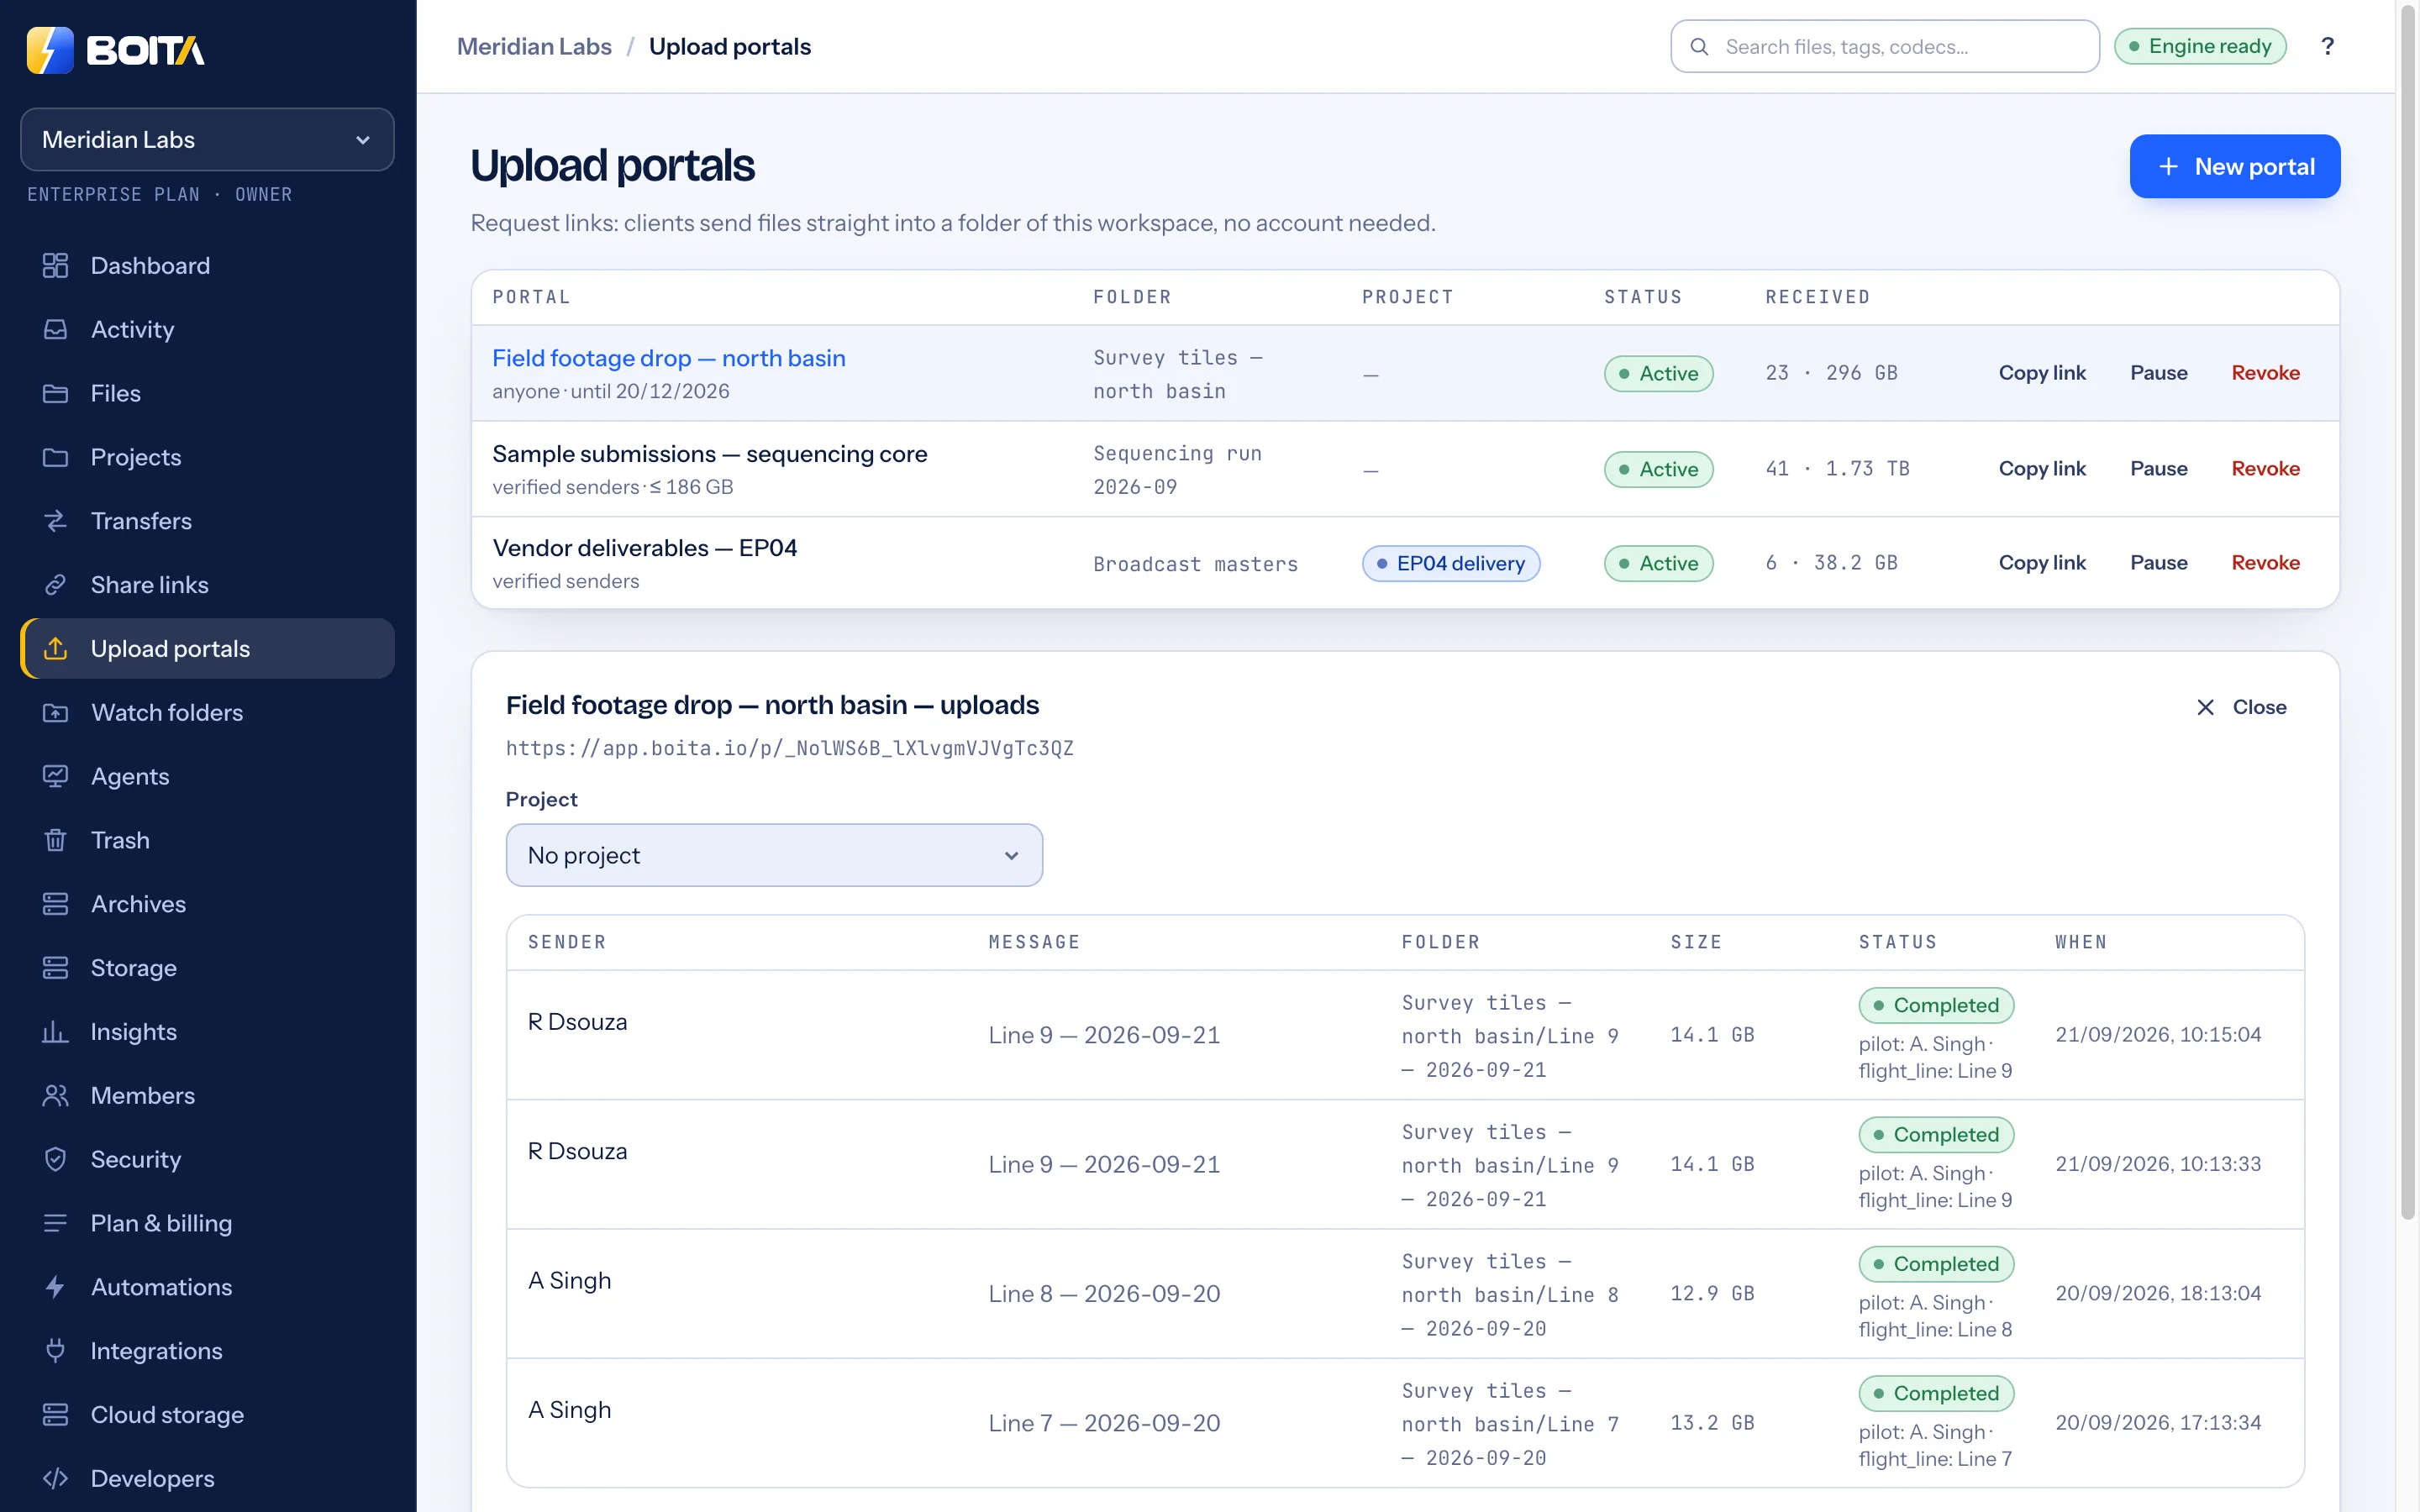This screenshot has width=2420, height=1512.
Task: Create a New portal
Action: click(x=2234, y=167)
